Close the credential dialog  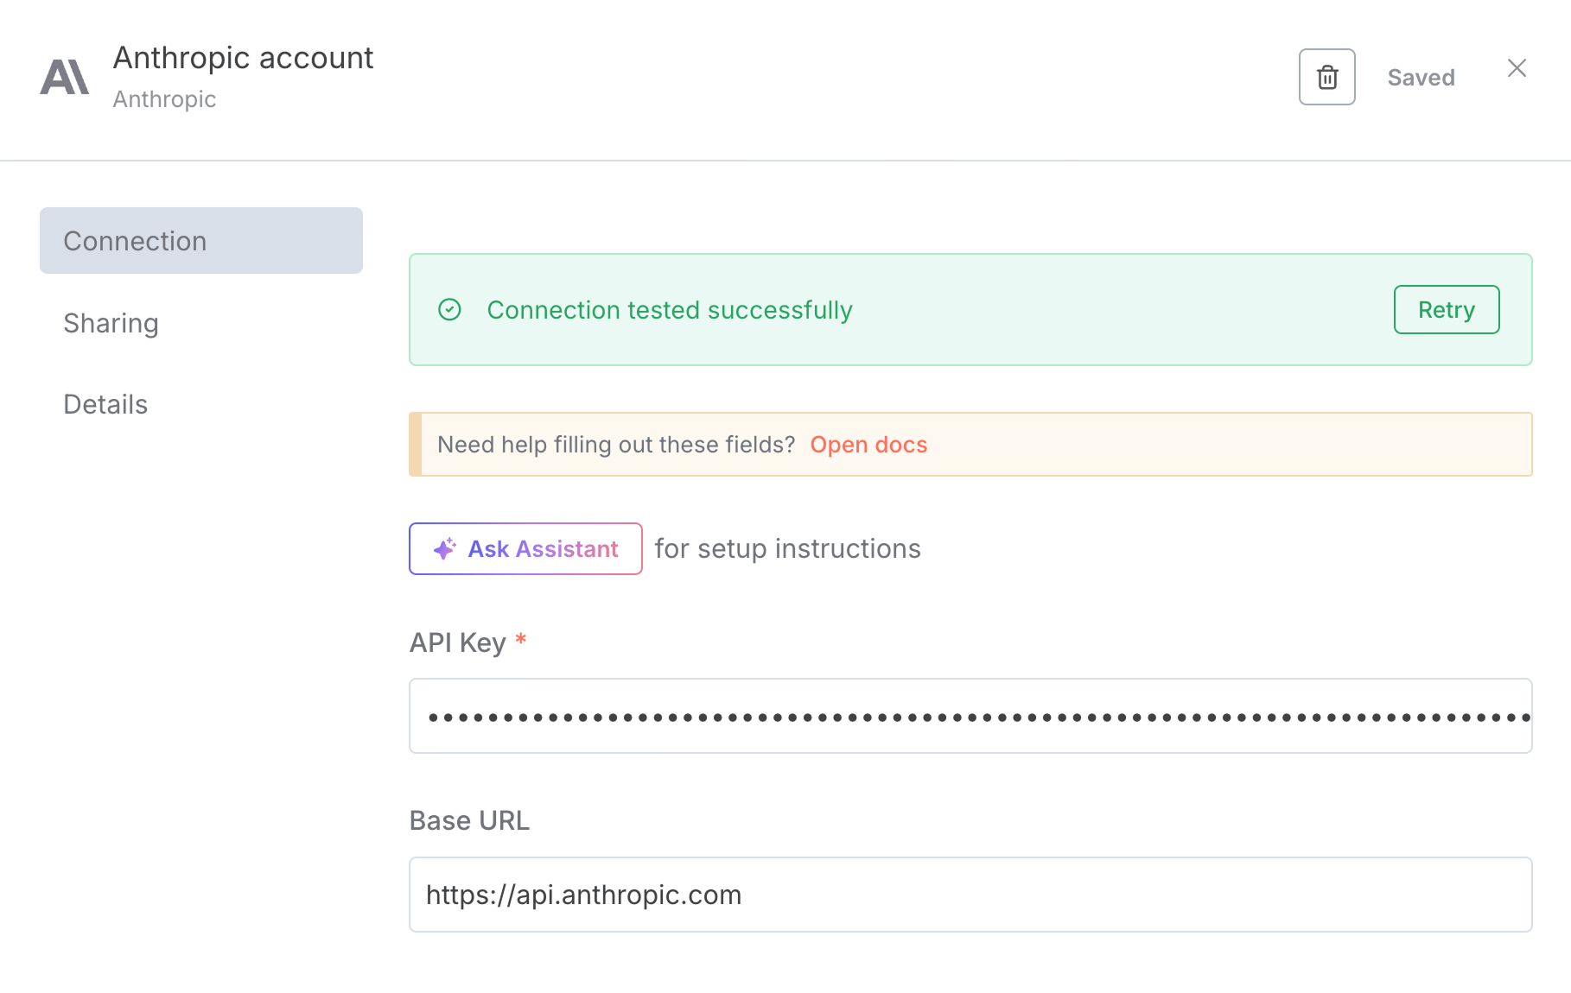point(1517,68)
